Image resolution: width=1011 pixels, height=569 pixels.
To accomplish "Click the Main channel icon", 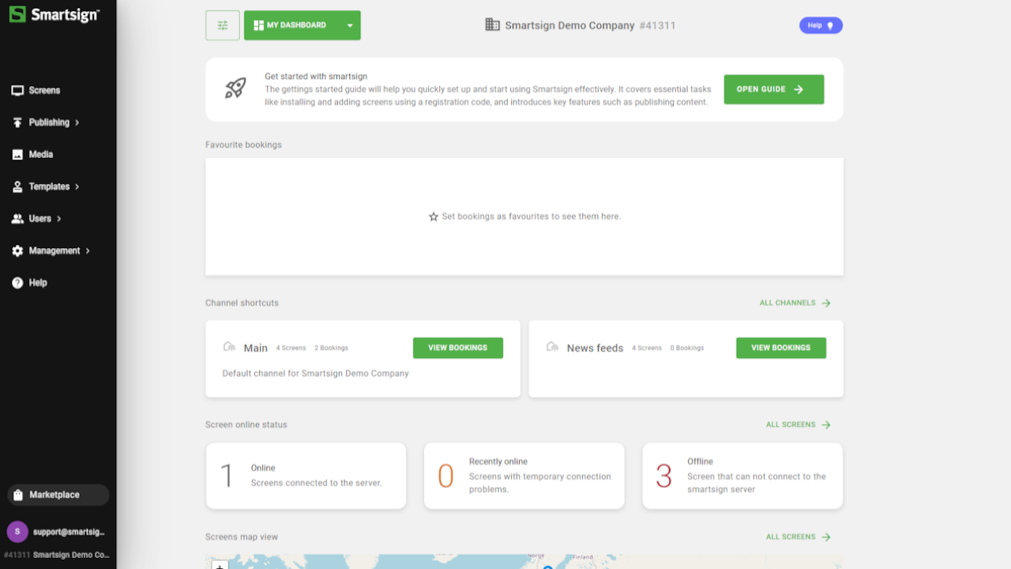I will pyautogui.click(x=230, y=347).
